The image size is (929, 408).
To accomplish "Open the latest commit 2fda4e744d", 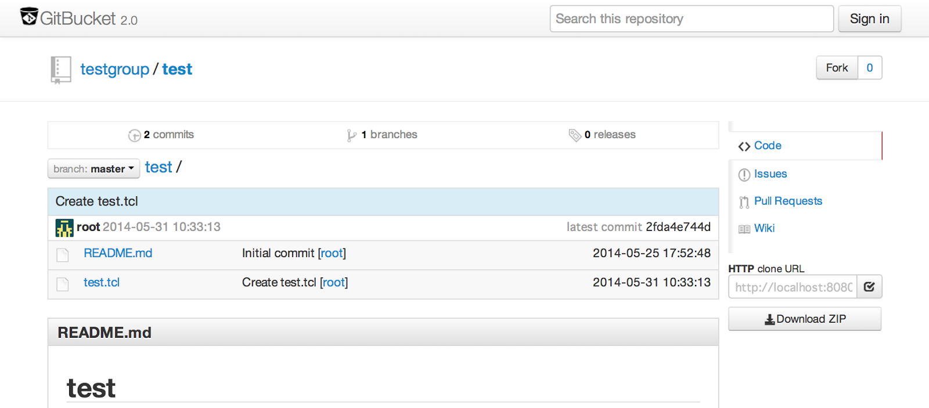I will [678, 227].
